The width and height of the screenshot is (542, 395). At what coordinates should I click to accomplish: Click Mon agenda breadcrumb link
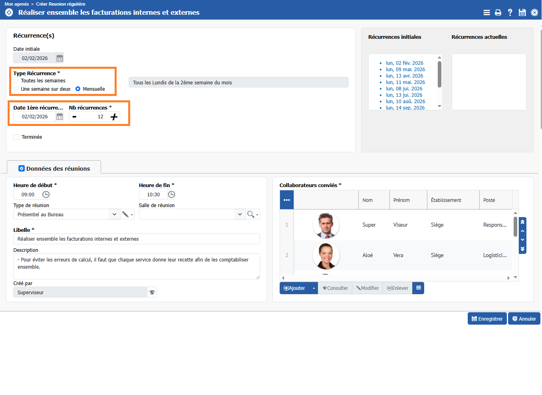(16, 4)
